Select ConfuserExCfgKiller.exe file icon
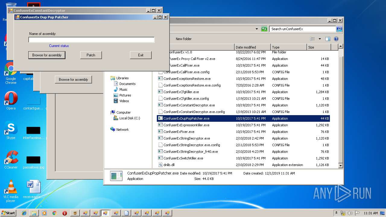Image resolution: width=386 pixels, height=217 pixels. coord(161,92)
